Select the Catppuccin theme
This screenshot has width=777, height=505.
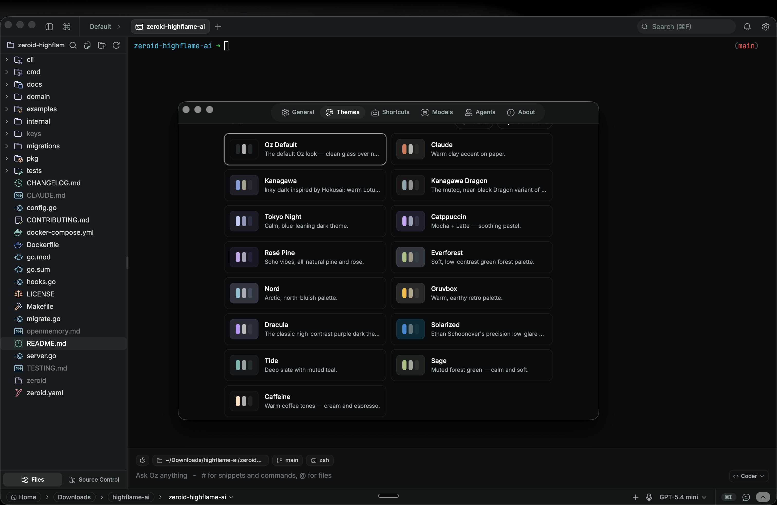tap(471, 221)
